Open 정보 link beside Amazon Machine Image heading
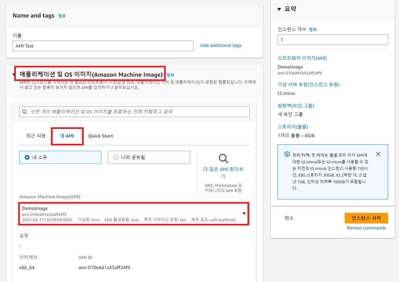The image size is (399, 282). point(170,75)
